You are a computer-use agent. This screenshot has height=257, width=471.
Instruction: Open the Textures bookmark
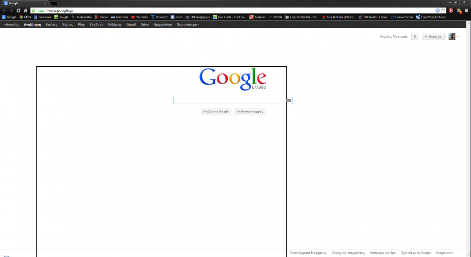coord(257,17)
